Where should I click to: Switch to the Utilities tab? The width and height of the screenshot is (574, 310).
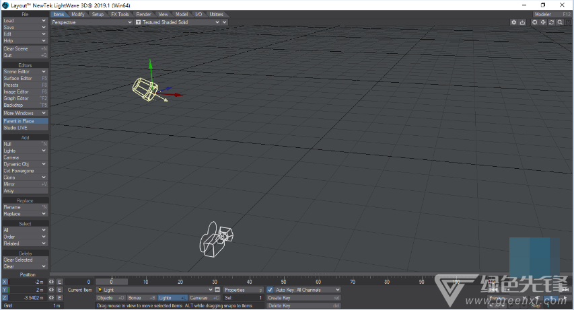[x=217, y=14]
